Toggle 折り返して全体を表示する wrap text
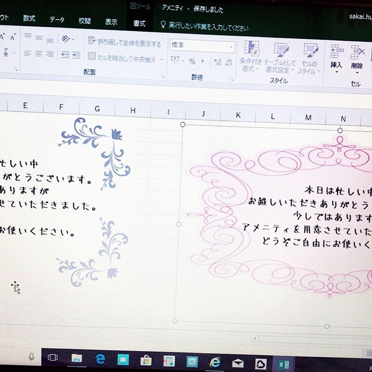Image resolution: width=372 pixels, height=372 pixels. 124,42
